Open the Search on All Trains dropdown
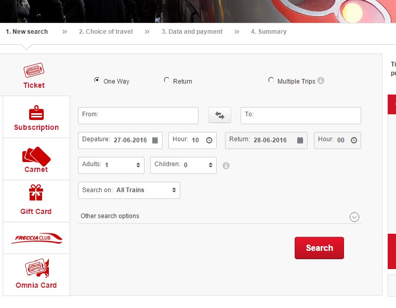 pos(129,190)
